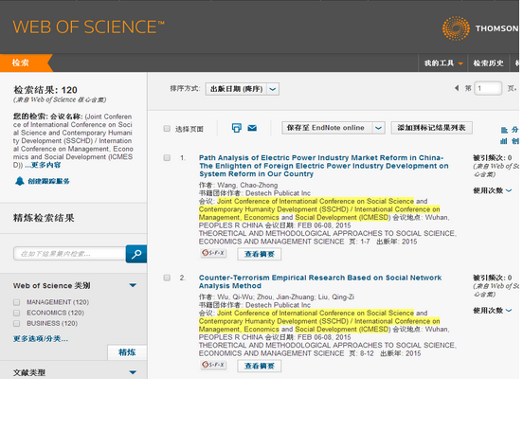
Task: Check the select page checkbox
Action: (x=167, y=129)
